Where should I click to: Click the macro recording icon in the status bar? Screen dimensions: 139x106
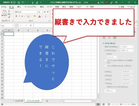tap(2, 104)
